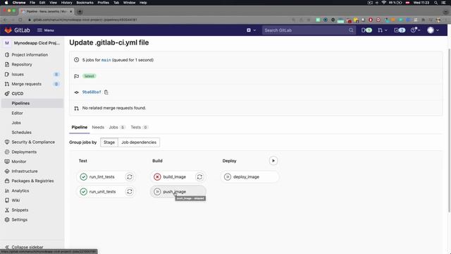Open Deployments in sidebar
Screen dimensions: 451x254
click(32, 152)
